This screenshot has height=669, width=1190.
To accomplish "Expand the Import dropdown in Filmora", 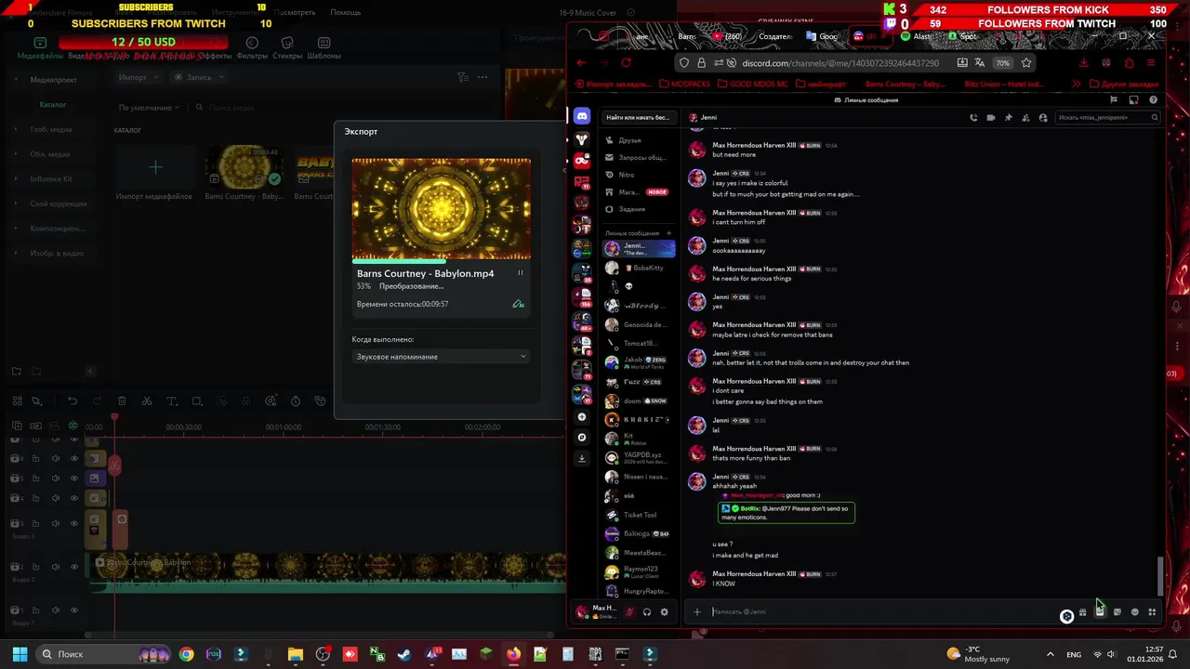I will click(139, 77).
